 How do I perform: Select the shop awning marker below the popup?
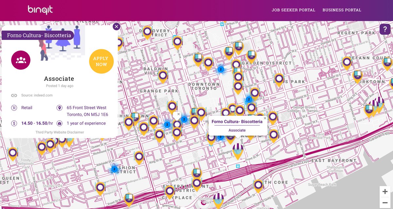click(238, 151)
